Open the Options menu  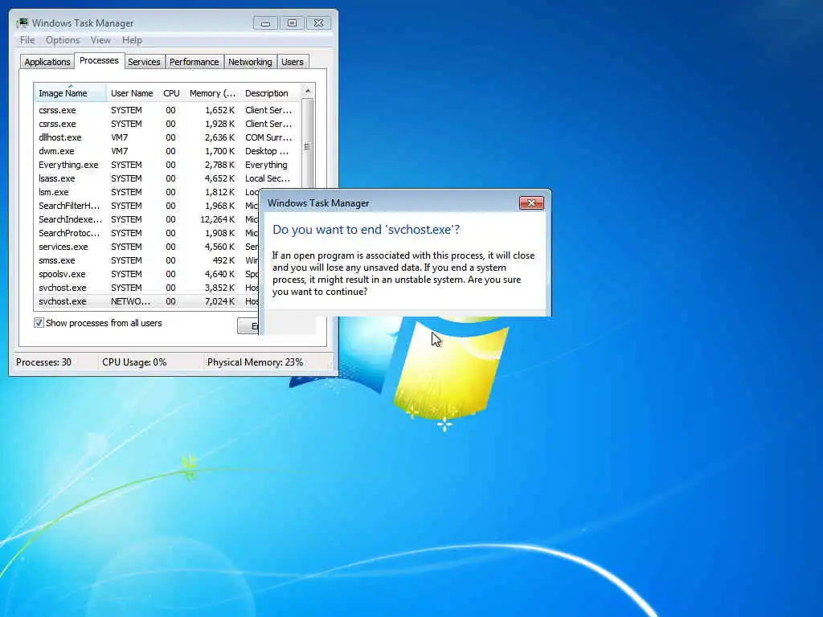click(63, 40)
